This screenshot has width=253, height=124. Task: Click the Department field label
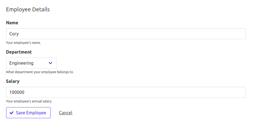[19, 52]
